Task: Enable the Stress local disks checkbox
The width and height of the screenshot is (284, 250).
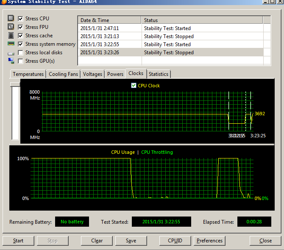Action: coord(20,53)
